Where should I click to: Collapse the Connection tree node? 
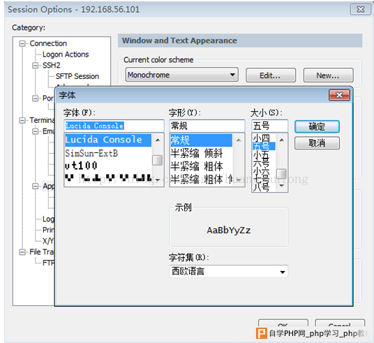click(22, 43)
